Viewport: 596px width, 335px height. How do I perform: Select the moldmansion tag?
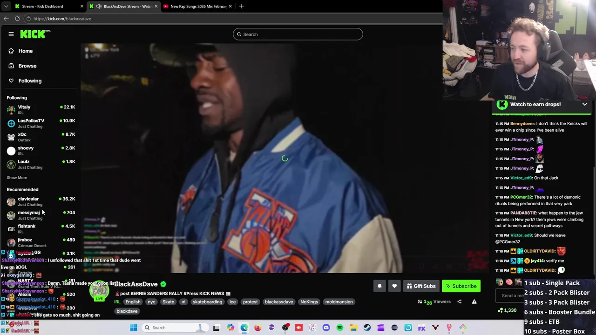point(339,302)
